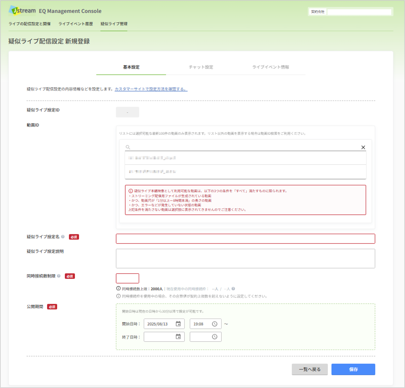The height and width of the screenshot is (388, 405).
Task: Click the 疑似ライブ設定名 input field
Action: (246, 239)
